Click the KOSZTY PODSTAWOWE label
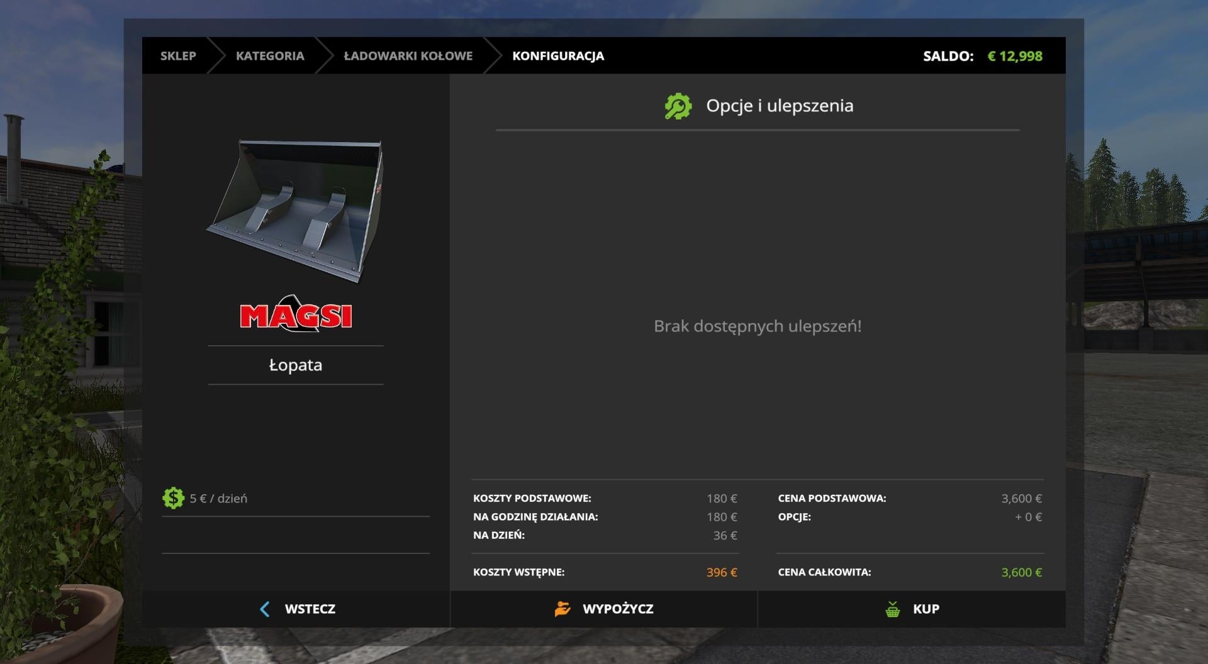The width and height of the screenshot is (1208, 664). (x=532, y=498)
